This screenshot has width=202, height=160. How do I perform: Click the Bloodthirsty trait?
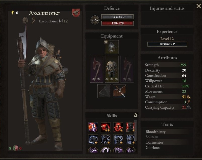155,132
